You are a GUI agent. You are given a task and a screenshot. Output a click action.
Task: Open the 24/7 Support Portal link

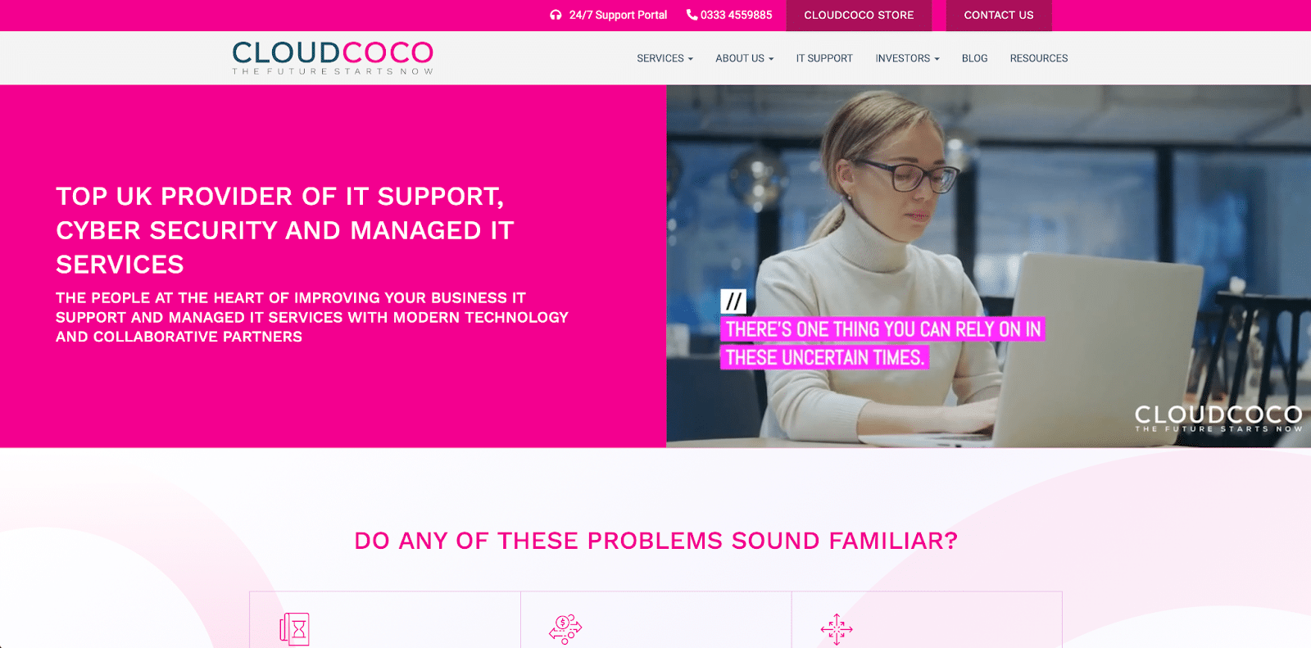(x=618, y=15)
